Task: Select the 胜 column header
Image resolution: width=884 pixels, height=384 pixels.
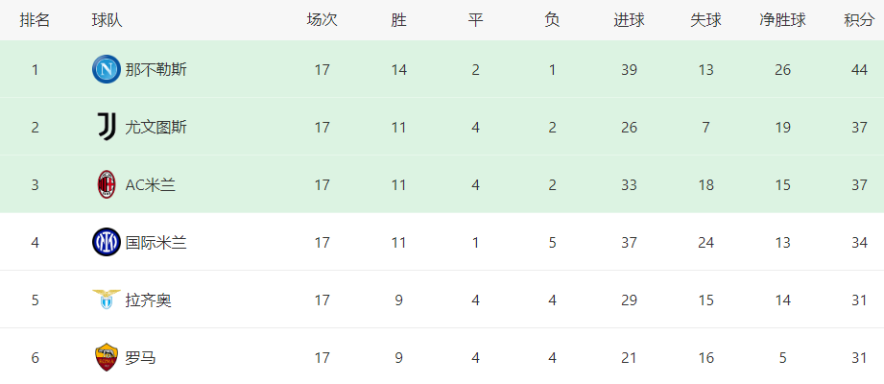Action: (398, 20)
